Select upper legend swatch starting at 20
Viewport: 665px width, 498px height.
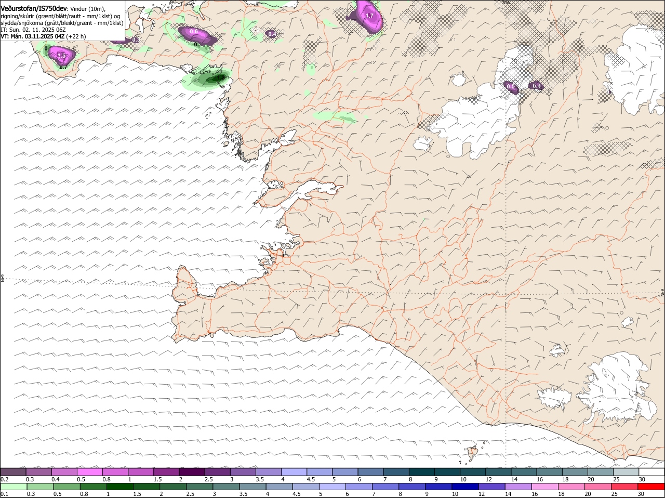[x=601, y=471]
